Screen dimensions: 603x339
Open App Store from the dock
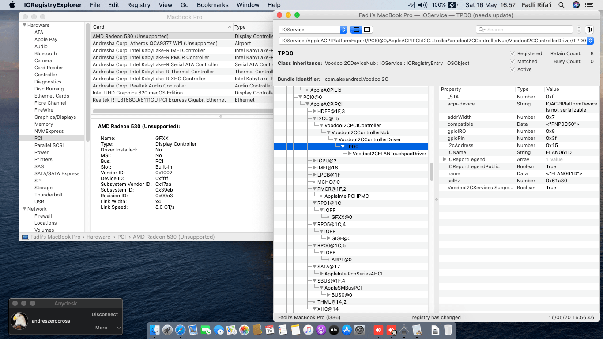[x=347, y=330]
